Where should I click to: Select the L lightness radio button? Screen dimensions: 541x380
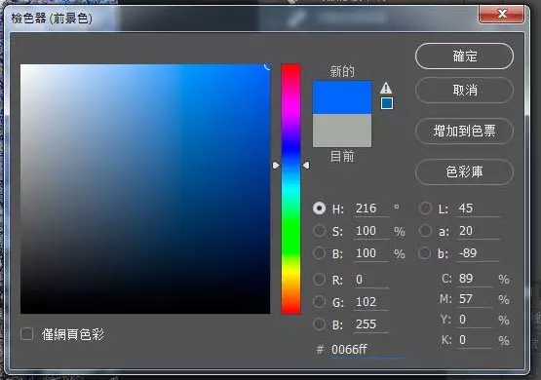coord(425,209)
